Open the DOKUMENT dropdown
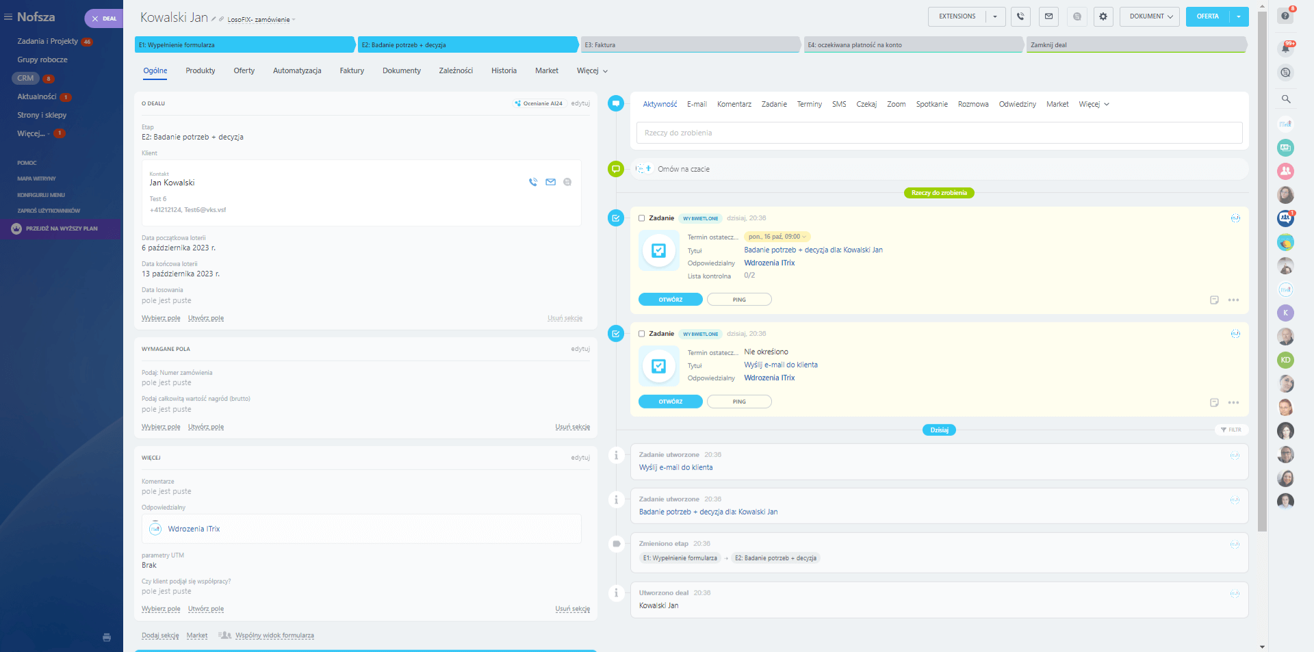Viewport: 1314px width, 652px height. tap(1150, 16)
